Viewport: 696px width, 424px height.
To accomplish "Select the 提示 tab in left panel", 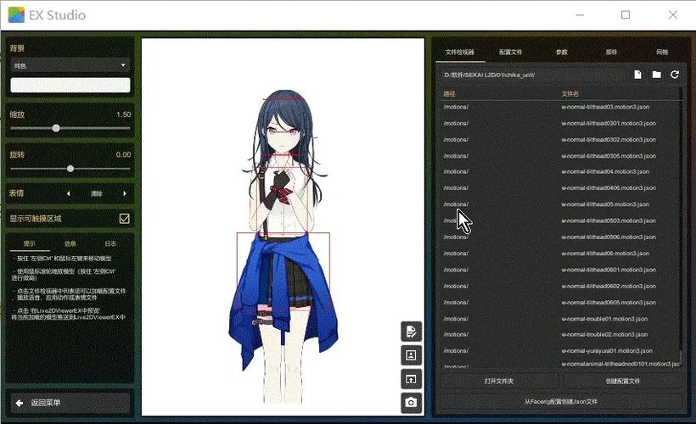I will click(30, 243).
